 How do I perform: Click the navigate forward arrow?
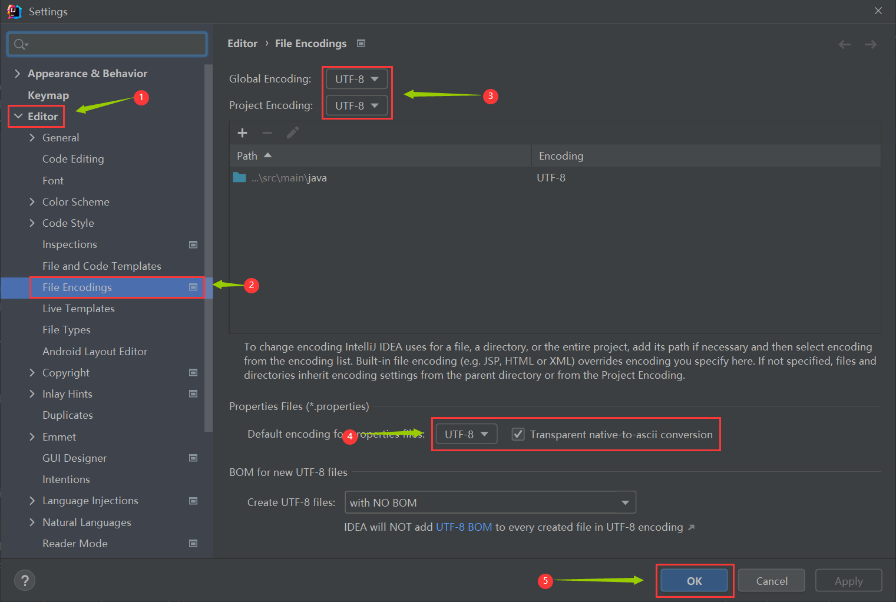[871, 44]
